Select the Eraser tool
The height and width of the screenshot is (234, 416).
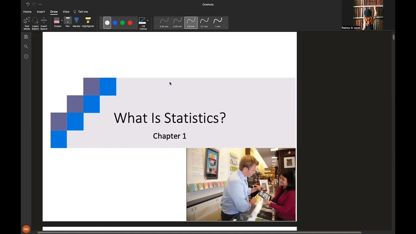pyautogui.click(x=57, y=22)
